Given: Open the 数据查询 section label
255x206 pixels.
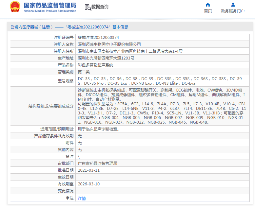Looking at the screenshot, I should 100,7.
